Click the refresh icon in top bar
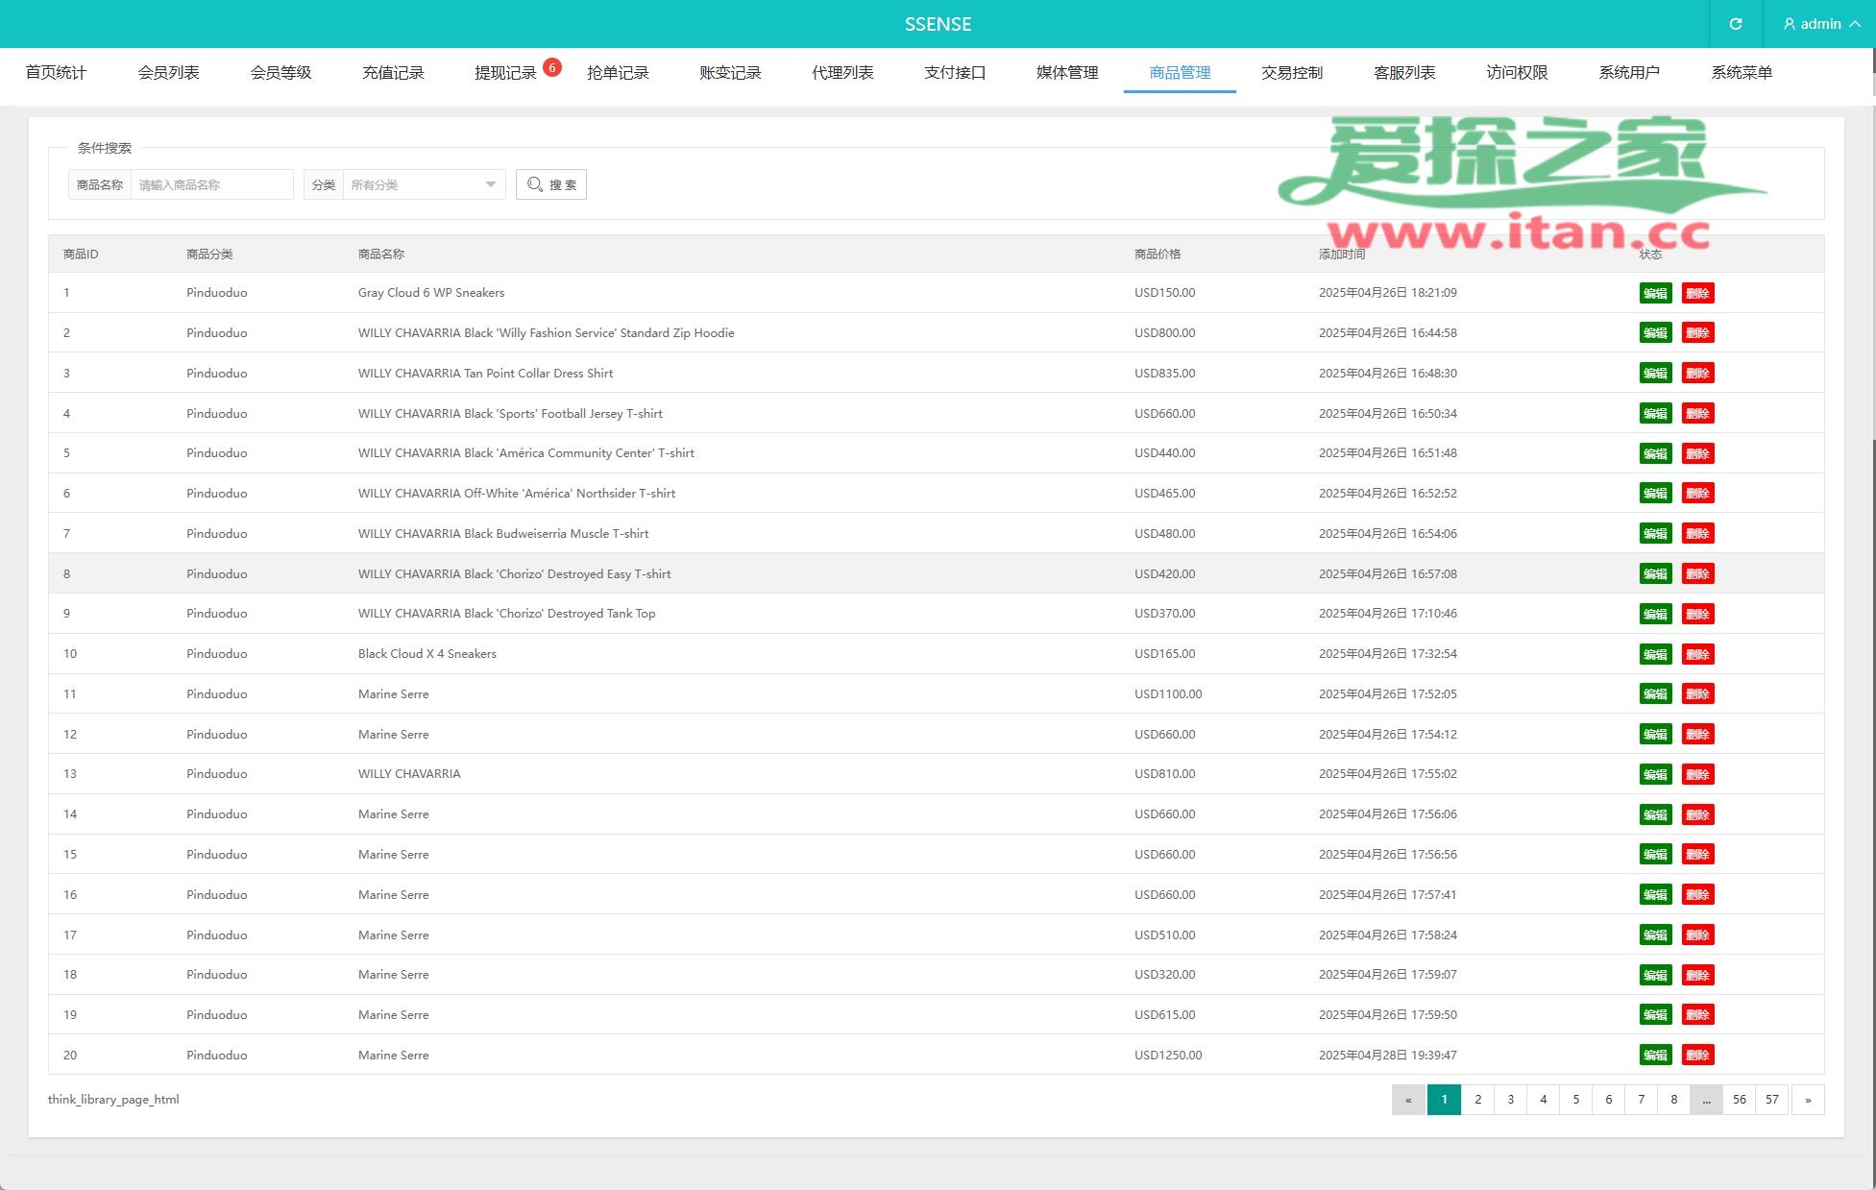Screen dimensions: 1876x1190 pos(1736,24)
